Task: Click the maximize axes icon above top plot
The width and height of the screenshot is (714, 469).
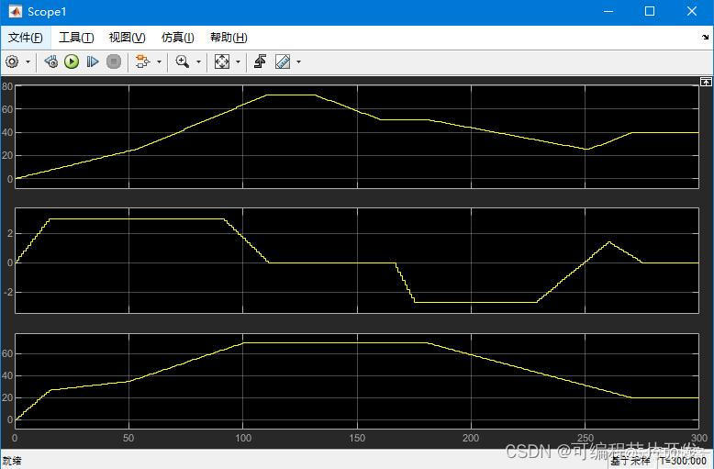Action: click(x=706, y=82)
